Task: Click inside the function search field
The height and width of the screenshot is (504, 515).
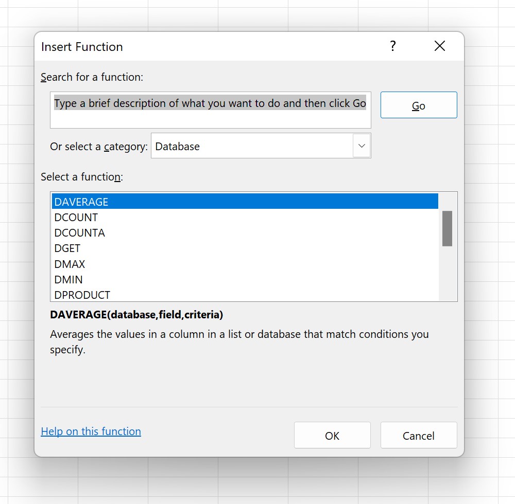Action: pos(210,110)
